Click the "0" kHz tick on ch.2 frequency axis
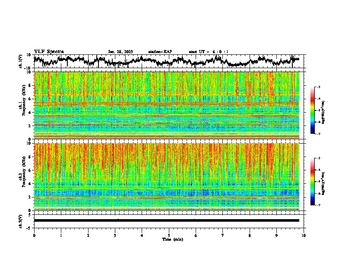The image size is (342, 264). [x=30, y=211]
